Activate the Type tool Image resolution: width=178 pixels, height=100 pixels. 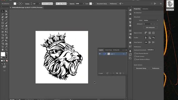(3, 20)
